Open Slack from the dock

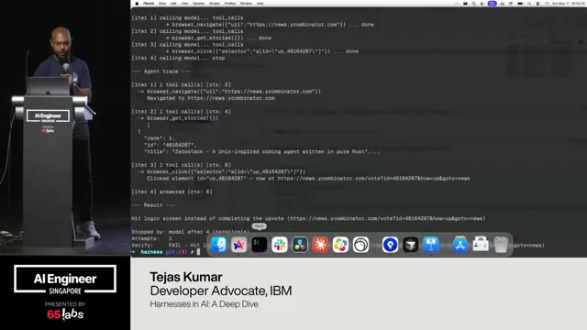coord(279,245)
